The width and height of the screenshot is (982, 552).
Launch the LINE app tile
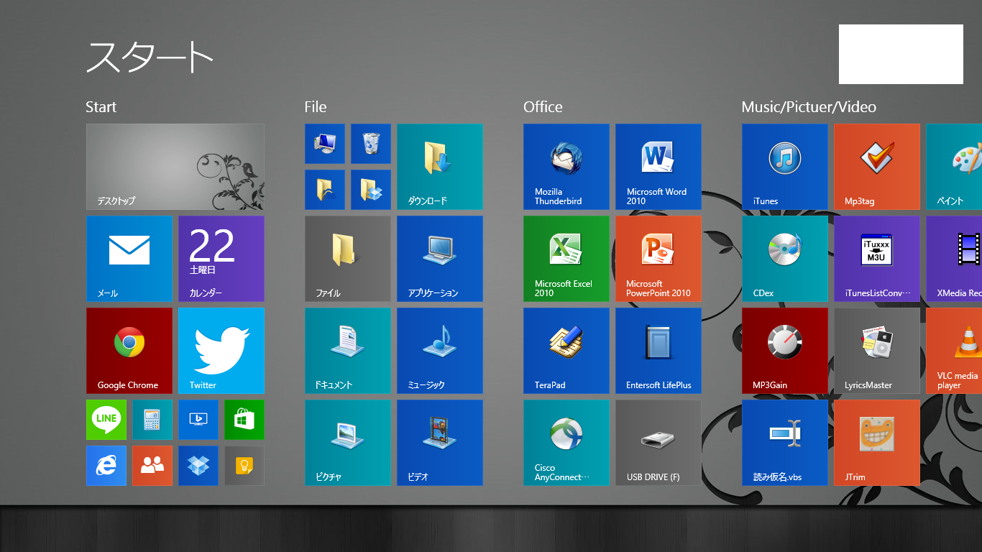click(106, 420)
